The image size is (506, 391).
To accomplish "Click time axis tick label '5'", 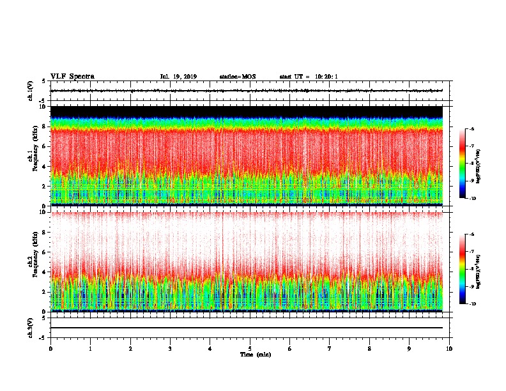I will [x=250, y=349].
